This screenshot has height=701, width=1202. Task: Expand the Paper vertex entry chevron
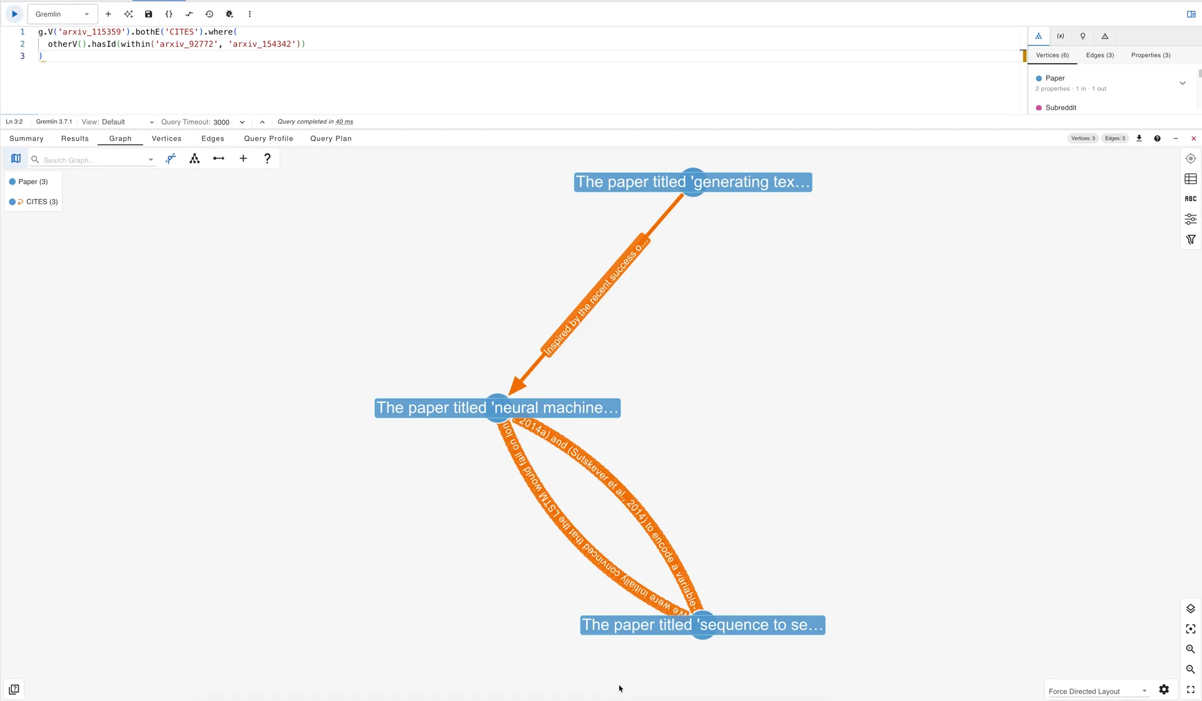pyautogui.click(x=1183, y=83)
